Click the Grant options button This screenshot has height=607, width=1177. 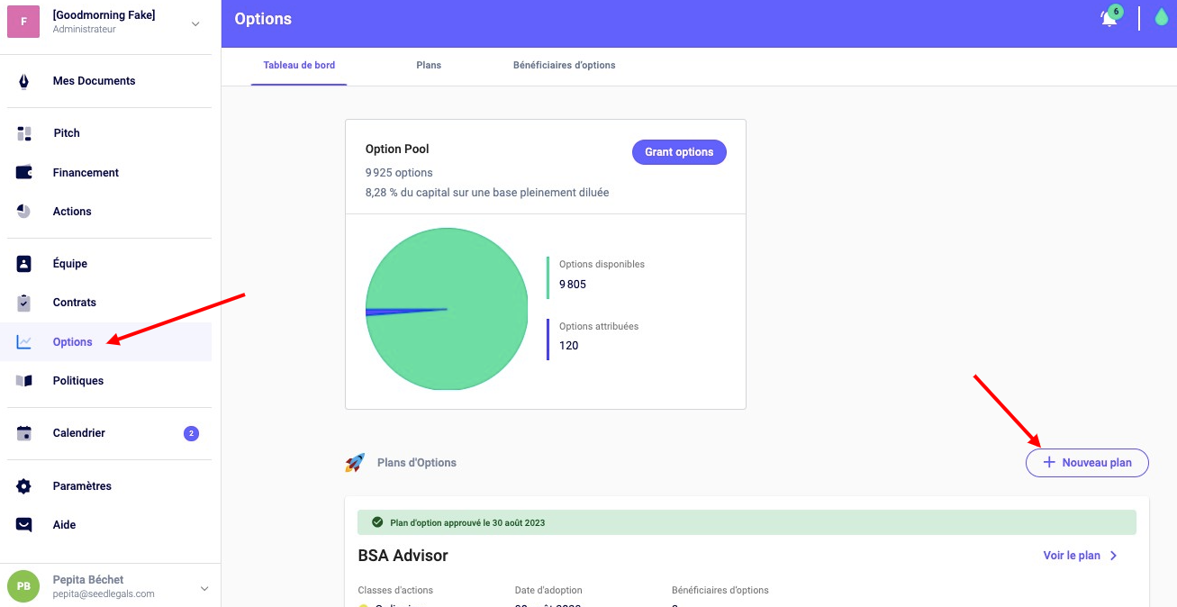tap(679, 152)
